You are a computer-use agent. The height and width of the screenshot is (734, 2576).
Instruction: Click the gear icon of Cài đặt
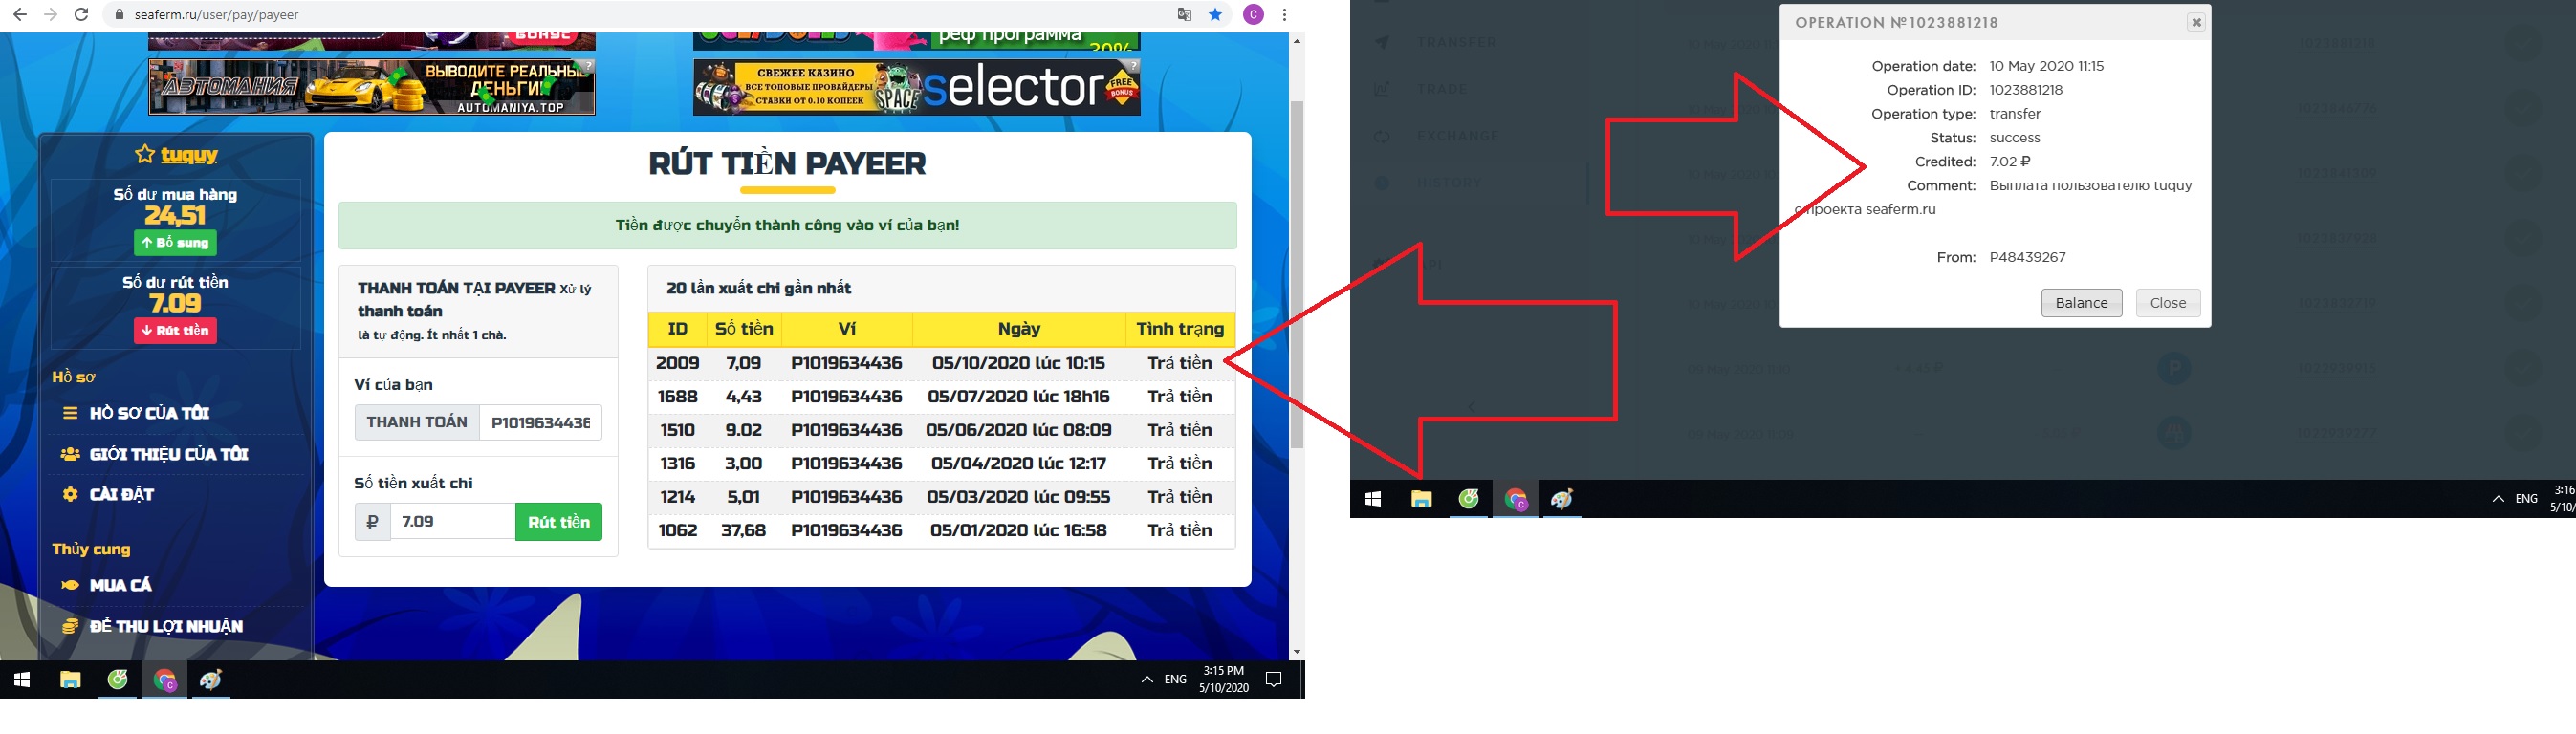[x=70, y=494]
